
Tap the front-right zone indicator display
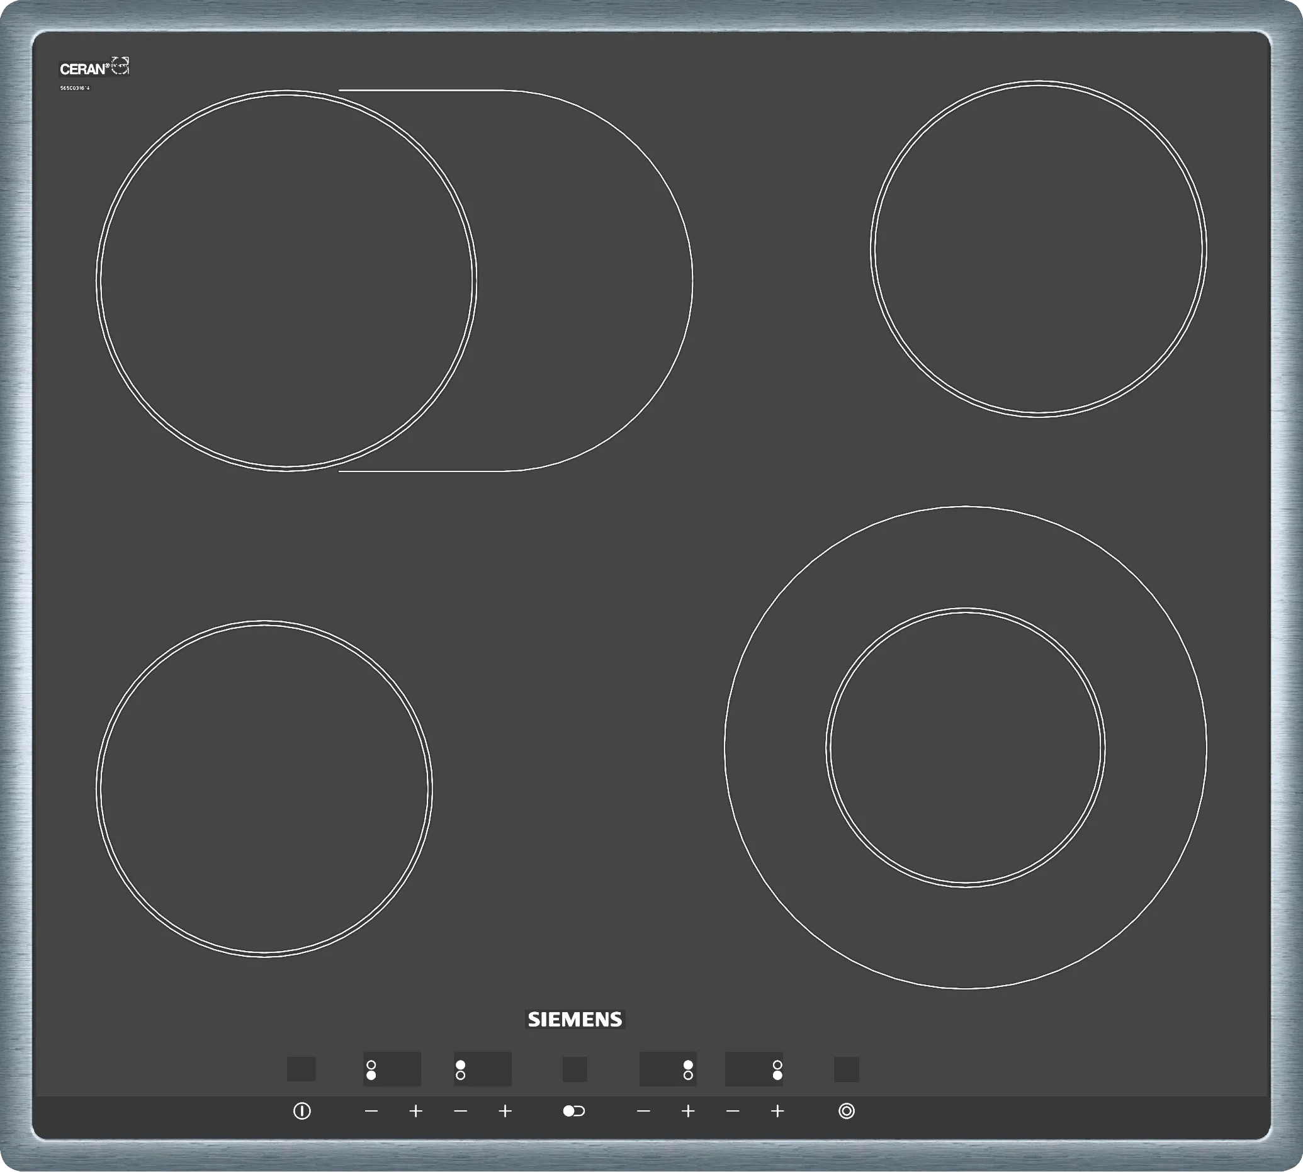point(753,1069)
